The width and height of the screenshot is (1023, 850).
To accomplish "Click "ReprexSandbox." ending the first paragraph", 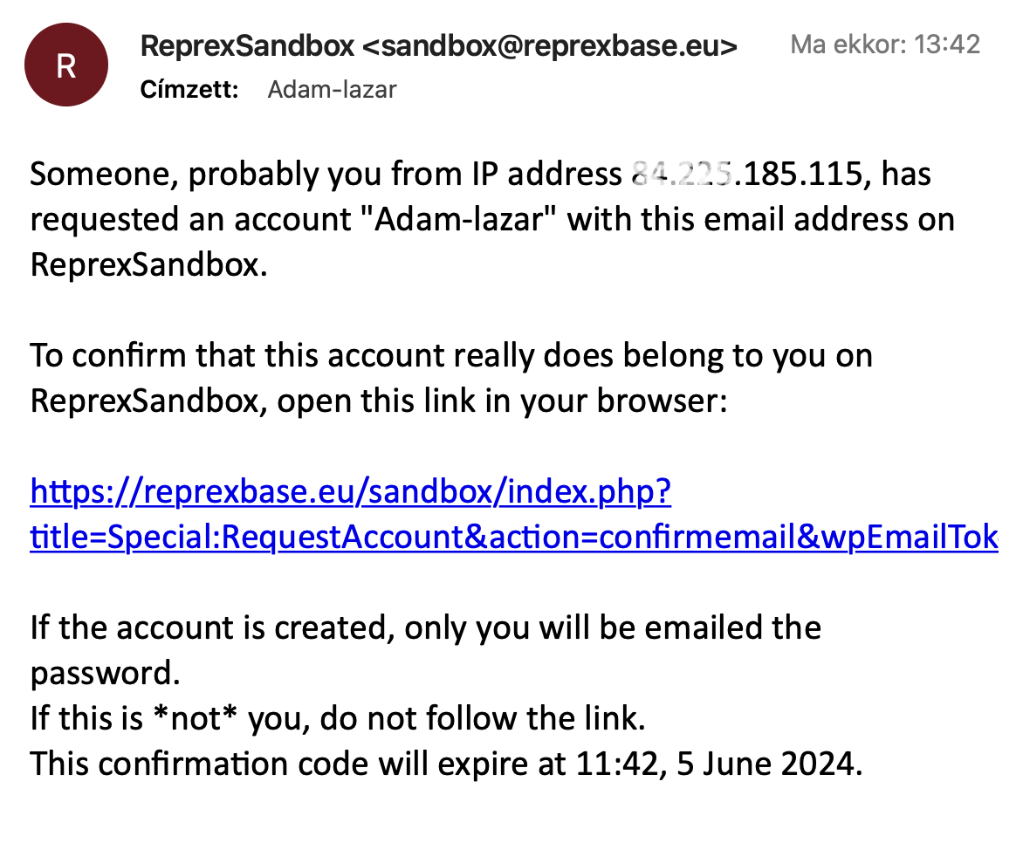I will 148,264.
